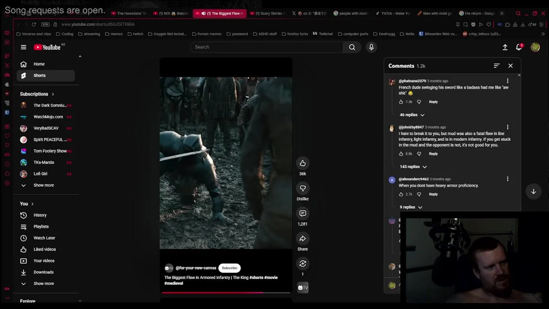Click the #medieval hashtag link

[174, 283]
